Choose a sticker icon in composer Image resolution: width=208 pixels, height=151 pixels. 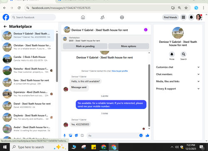coord(77,136)
